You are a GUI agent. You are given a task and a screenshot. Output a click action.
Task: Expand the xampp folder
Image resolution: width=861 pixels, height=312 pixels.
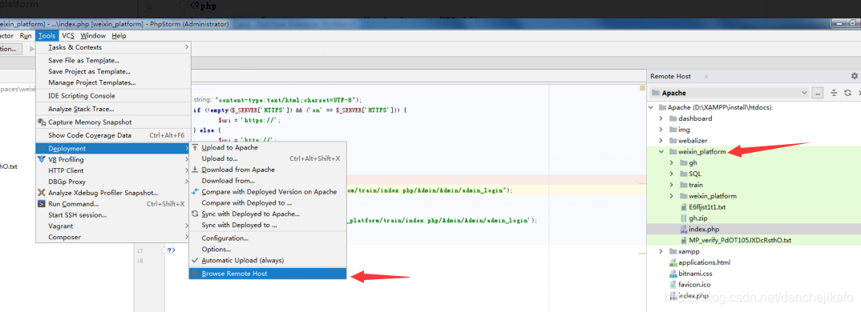coord(661,251)
